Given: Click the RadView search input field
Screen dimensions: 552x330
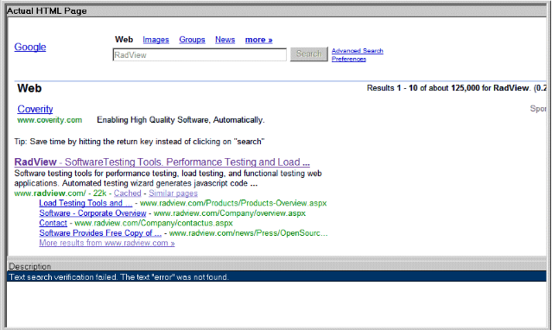Looking at the screenshot, I should [x=200, y=55].
